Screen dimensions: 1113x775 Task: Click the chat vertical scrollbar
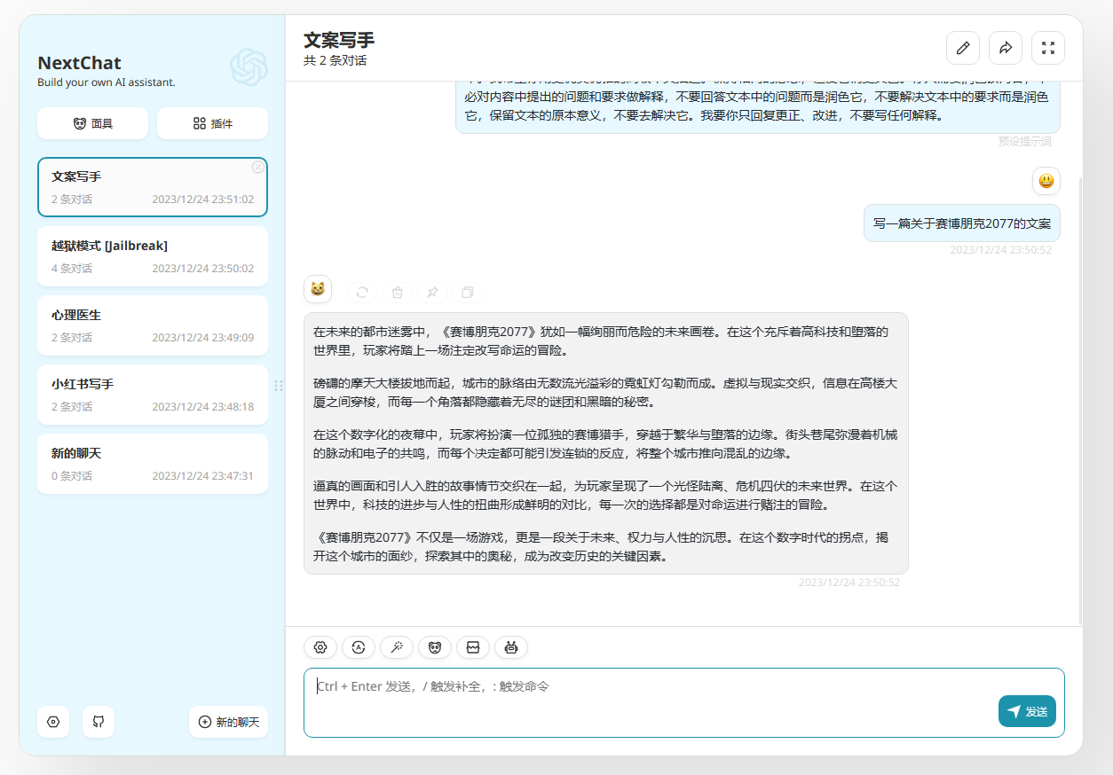1080,399
